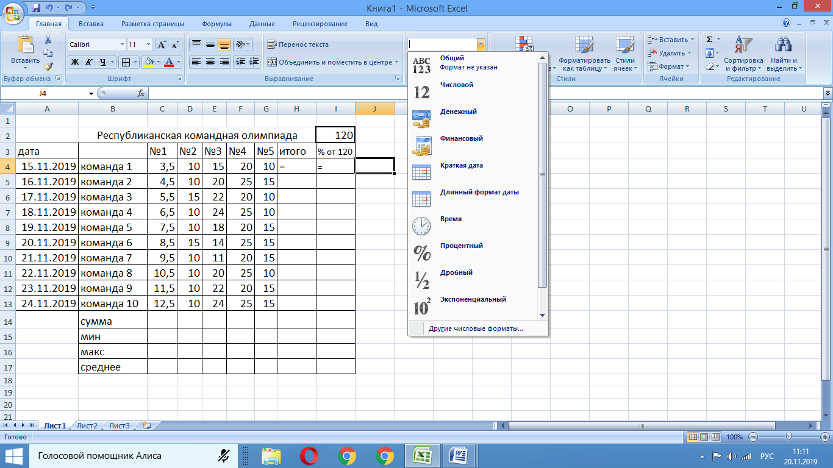
Task: Click the cut scissors icon
Action: pos(48,40)
